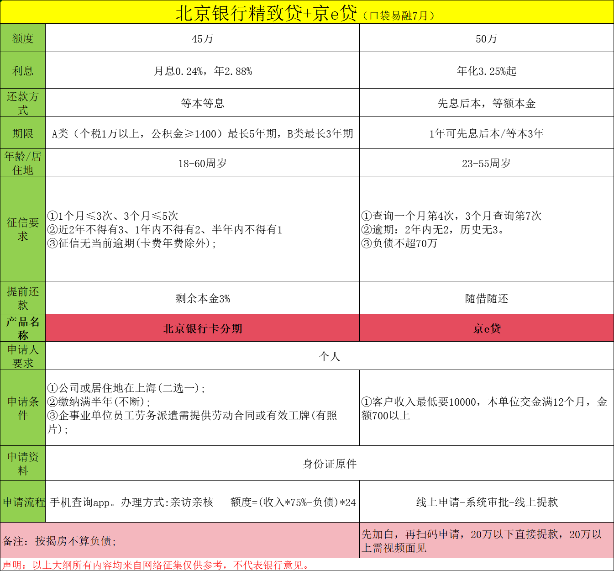Image resolution: width=614 pixels, height=571 pixels.
Task: Click the red '北京银行卡分期' cell
Action: coord(202,328)
